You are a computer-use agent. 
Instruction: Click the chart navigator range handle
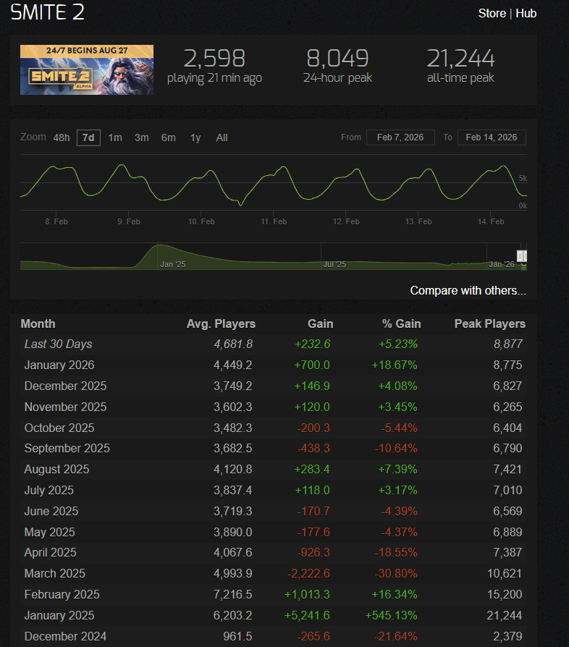(x=522, y=256)
